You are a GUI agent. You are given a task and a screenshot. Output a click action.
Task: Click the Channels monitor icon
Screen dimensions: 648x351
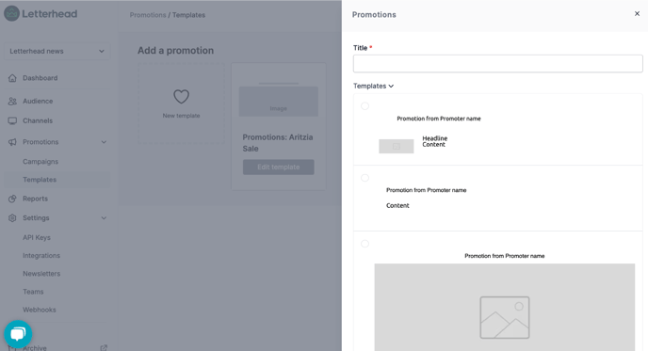(12, 121)
